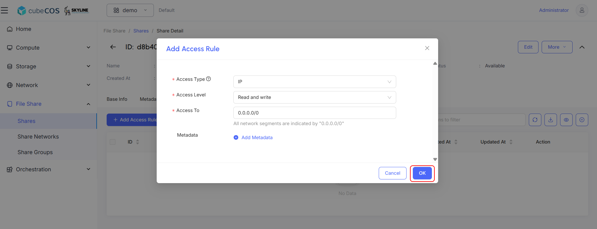Open Share Groups in sidebar
Screen dimensions: 597x229
pyautogui.click(x=35, y=152)
